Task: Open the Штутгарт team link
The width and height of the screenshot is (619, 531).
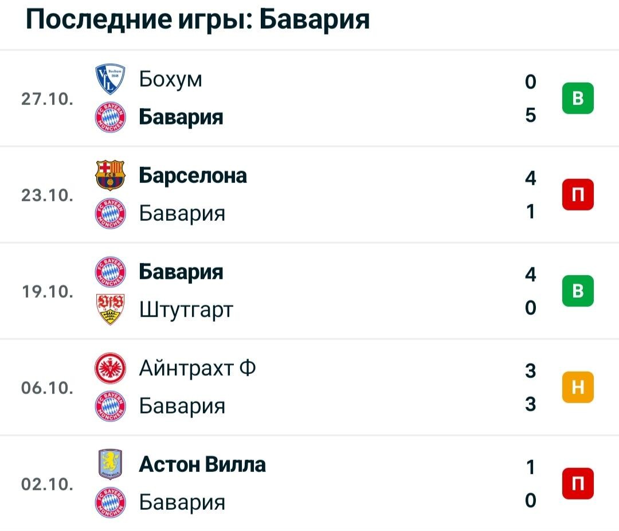Action: pos(186,310)
